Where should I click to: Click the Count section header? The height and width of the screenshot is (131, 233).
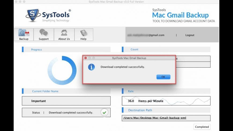166,49
